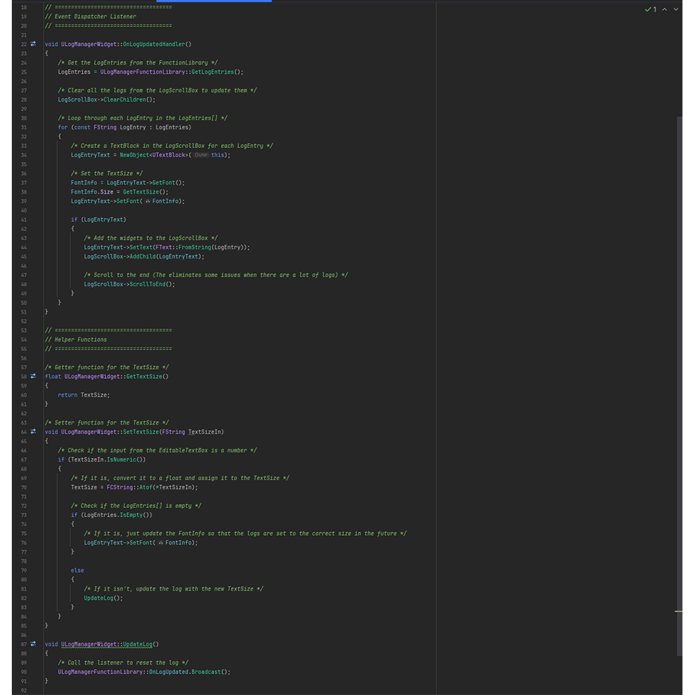
Task: Go to previous highlighted problem using up arrow
Action: (x=664, y=9)
